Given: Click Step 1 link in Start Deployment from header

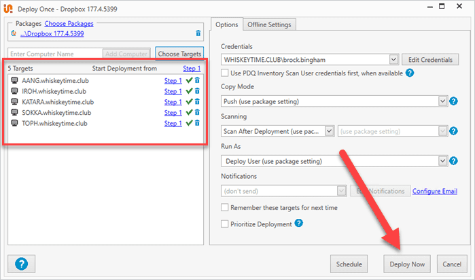Looking at the screenshot, I should [192, 69].
